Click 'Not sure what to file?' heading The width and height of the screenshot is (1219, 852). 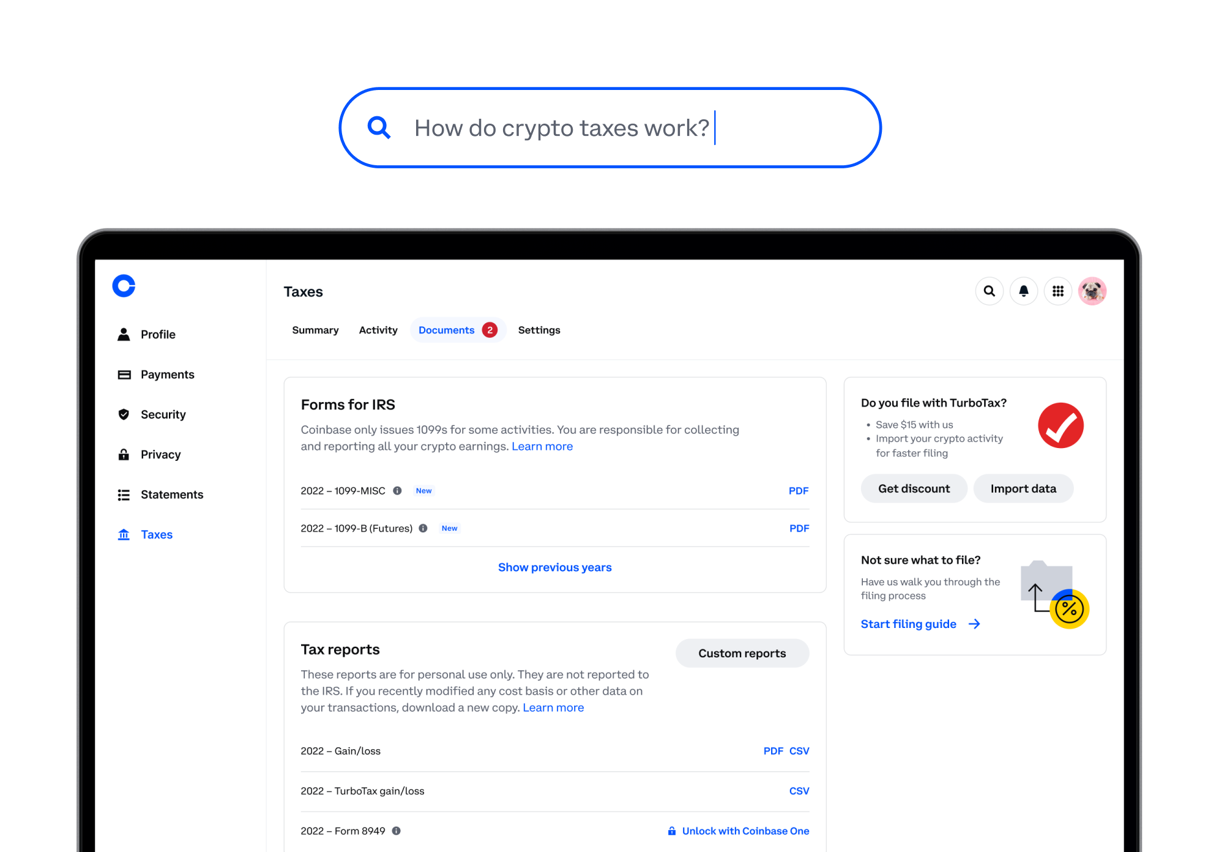[x=920, y=560]
